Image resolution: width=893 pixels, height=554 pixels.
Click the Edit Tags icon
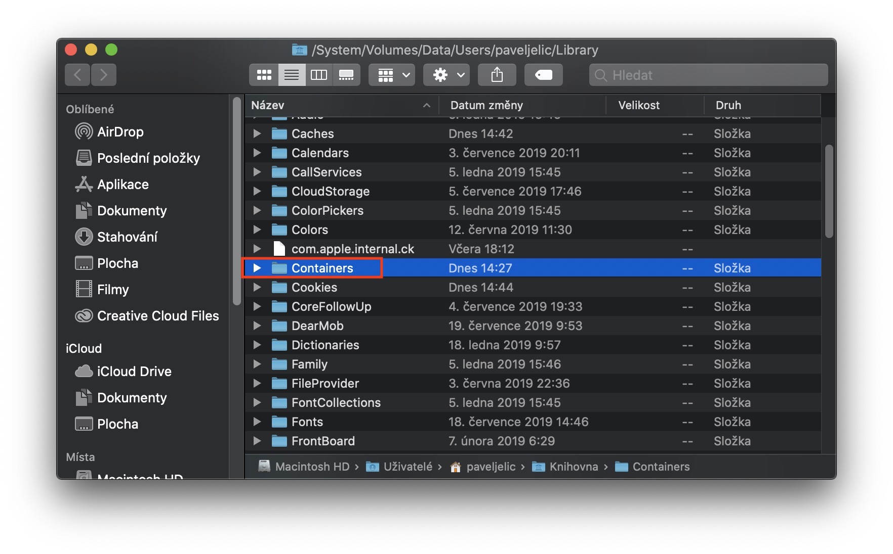[544, 75]
